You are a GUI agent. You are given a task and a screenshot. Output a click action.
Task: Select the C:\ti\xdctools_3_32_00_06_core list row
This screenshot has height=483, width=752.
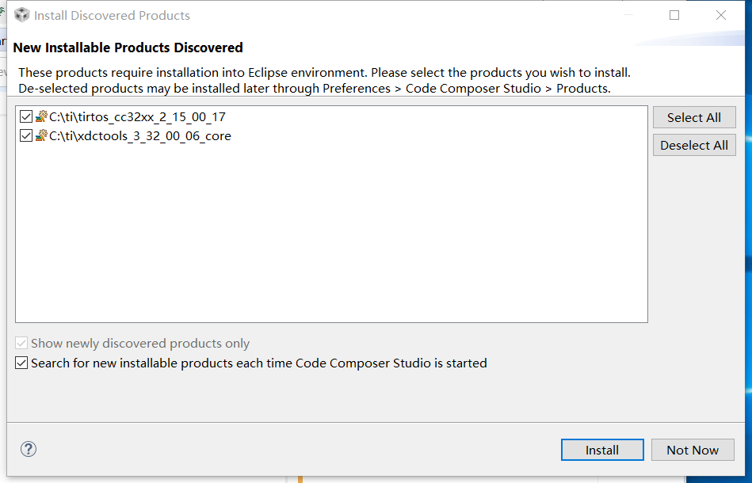tap(140, 135)
